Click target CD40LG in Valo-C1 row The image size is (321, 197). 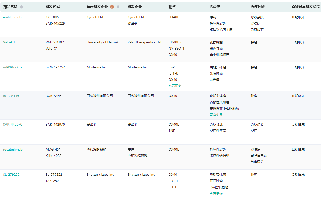pos(175,42)
